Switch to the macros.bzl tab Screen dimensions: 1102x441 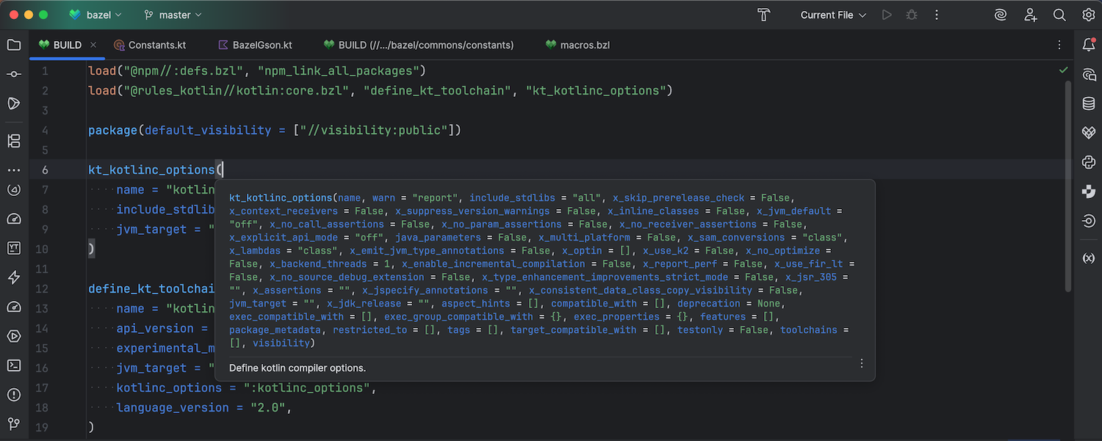(577, 45)
